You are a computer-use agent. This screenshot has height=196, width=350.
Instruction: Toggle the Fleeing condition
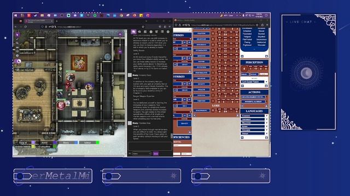[x=247, y=42]
